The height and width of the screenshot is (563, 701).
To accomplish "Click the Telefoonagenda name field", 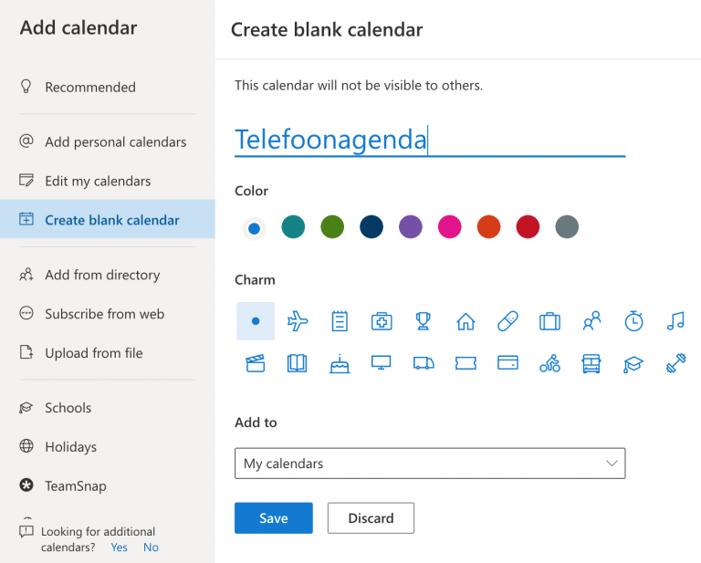I will click(x=430, y=140).
